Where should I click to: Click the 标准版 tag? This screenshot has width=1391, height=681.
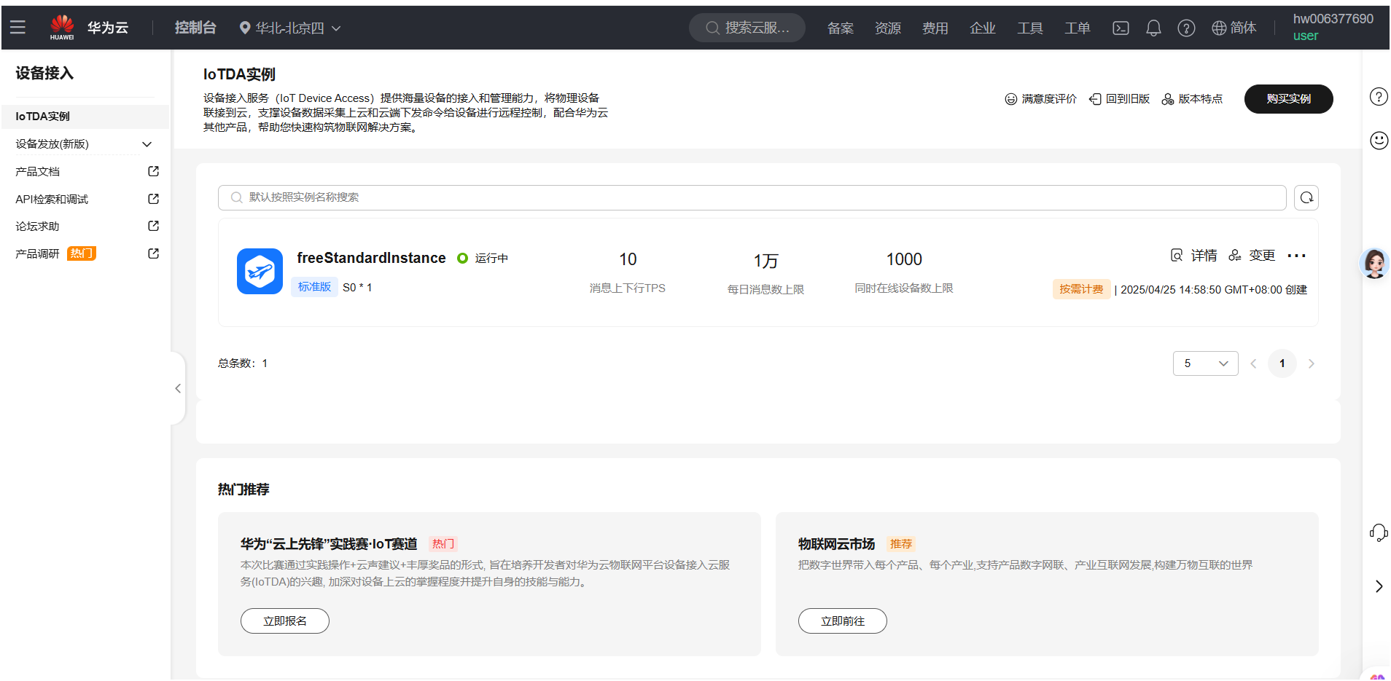point(314,287)
